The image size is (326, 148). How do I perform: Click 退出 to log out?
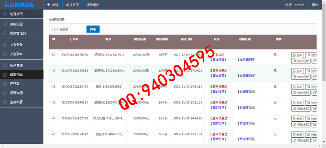pyautogui.click(x=315, y=5)
